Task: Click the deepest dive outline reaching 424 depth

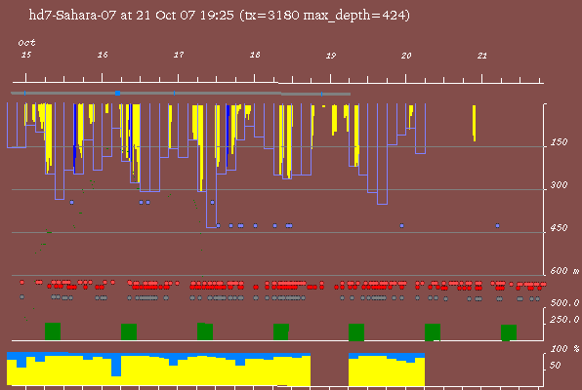Action: tap(212, 166)
